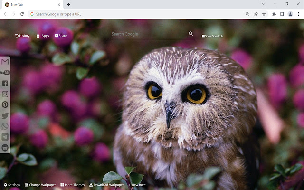Click the share page icon in address bar

pyautogui.click(x=256, y=14)
